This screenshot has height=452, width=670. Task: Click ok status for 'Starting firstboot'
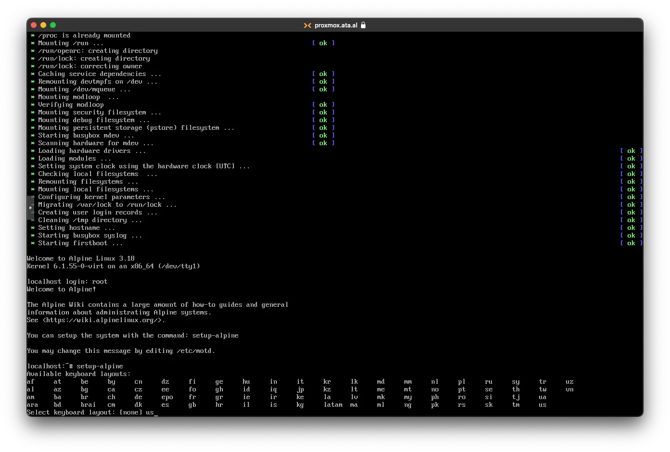pyautogui.click(x=631, y=243)
